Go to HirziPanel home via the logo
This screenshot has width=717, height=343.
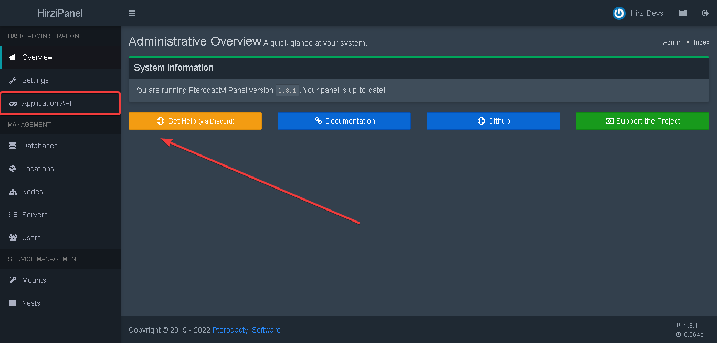(60, 13)
